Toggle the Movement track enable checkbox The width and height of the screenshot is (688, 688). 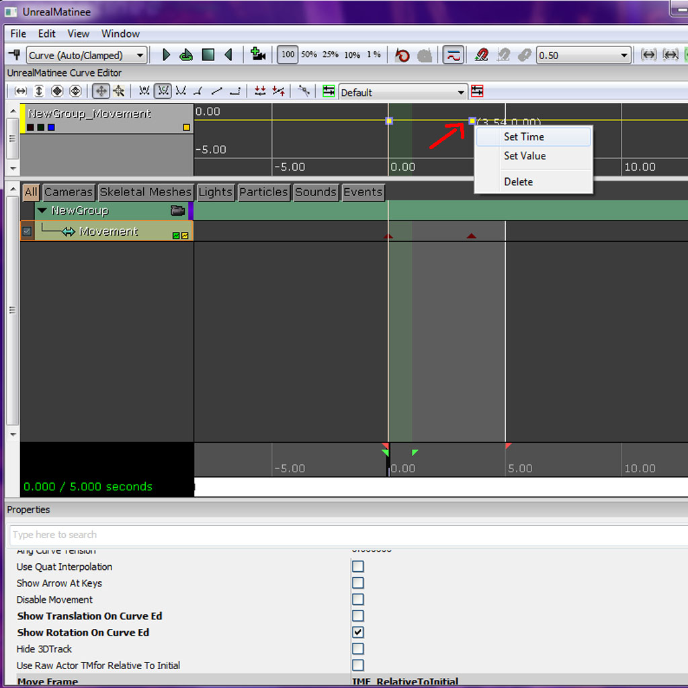(x=27, y=231)
